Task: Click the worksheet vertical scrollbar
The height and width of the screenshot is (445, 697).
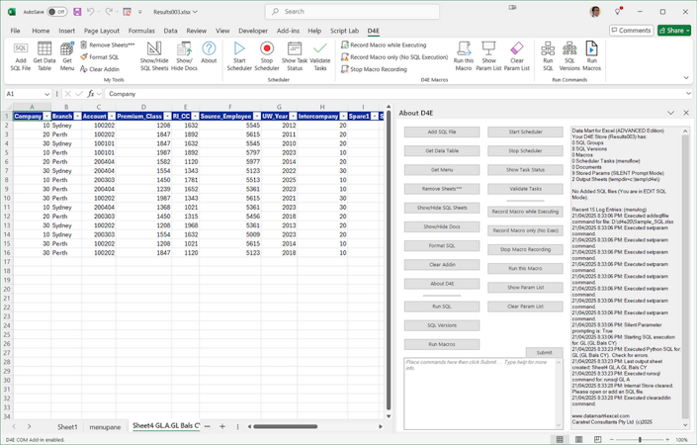Action: pyautogui.click(x=389, y=260)
